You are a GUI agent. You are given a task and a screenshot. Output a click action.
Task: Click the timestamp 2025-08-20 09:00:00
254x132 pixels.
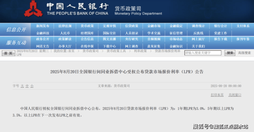pos(226,86)
